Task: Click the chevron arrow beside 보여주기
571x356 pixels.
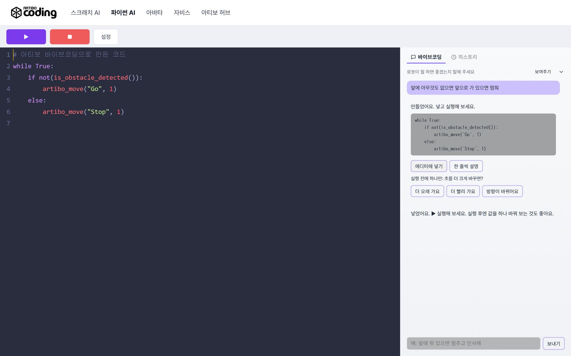Action: pyautogui.click(x=561, y=72)
